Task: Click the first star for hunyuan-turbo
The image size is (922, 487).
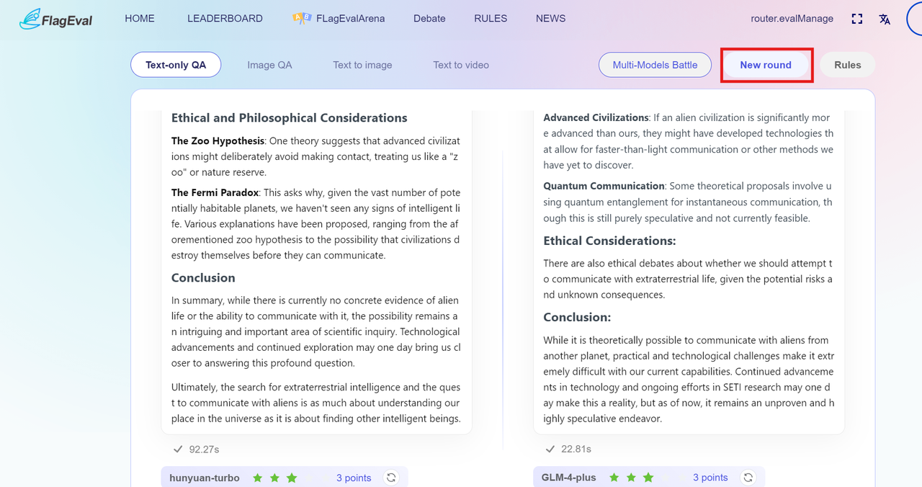Action: click(x=257, y=478)
